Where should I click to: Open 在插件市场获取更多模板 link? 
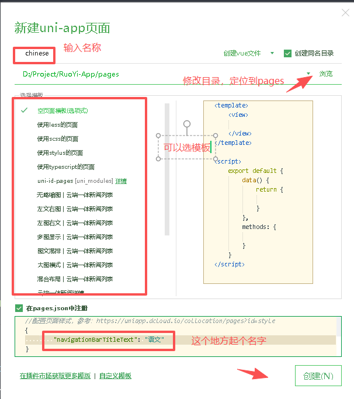[x=55, y=376]
